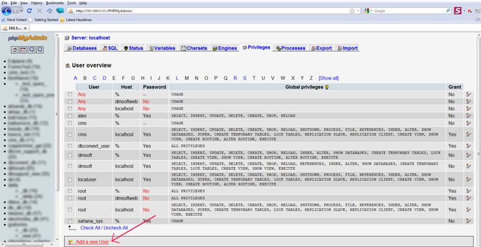Go to browser Home page icon
Image resolution: width=481 pixels, height=247 pixels.
point(49,11)
